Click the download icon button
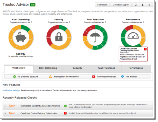The height and width of the screenshot is (122, 158). click(142, 5)
